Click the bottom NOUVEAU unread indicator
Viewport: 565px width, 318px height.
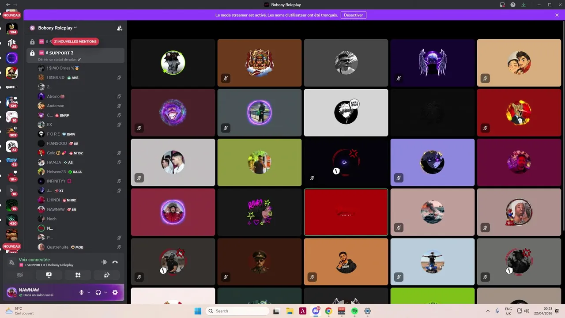[x=12, y=246]
